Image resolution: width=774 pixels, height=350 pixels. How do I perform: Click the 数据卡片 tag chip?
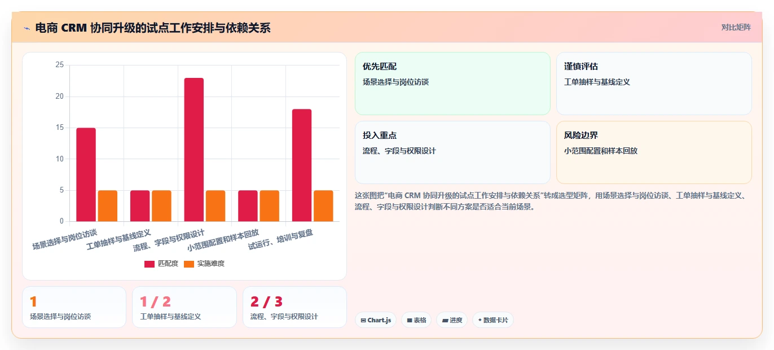[x=493, y=320]
